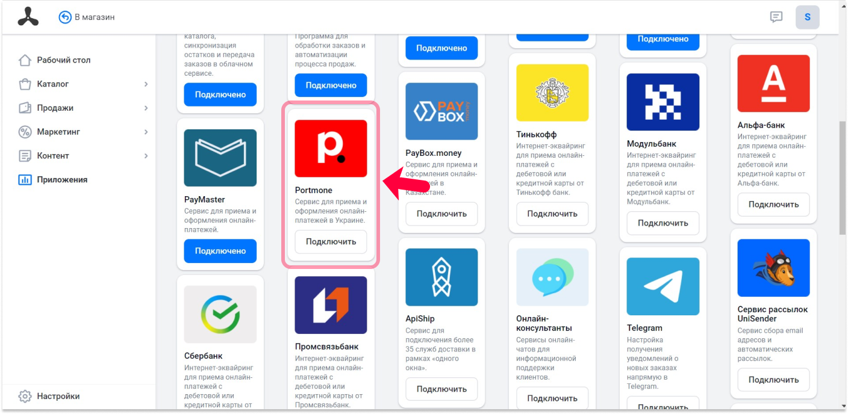
Task: Click the Настройки gear icon
Action: 25,397
